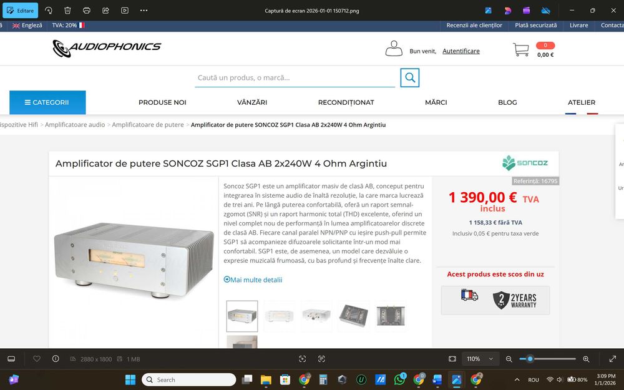Enter full screen with the expand arrows icon
The width and height of the screenshot is (624, 390).
613,359
